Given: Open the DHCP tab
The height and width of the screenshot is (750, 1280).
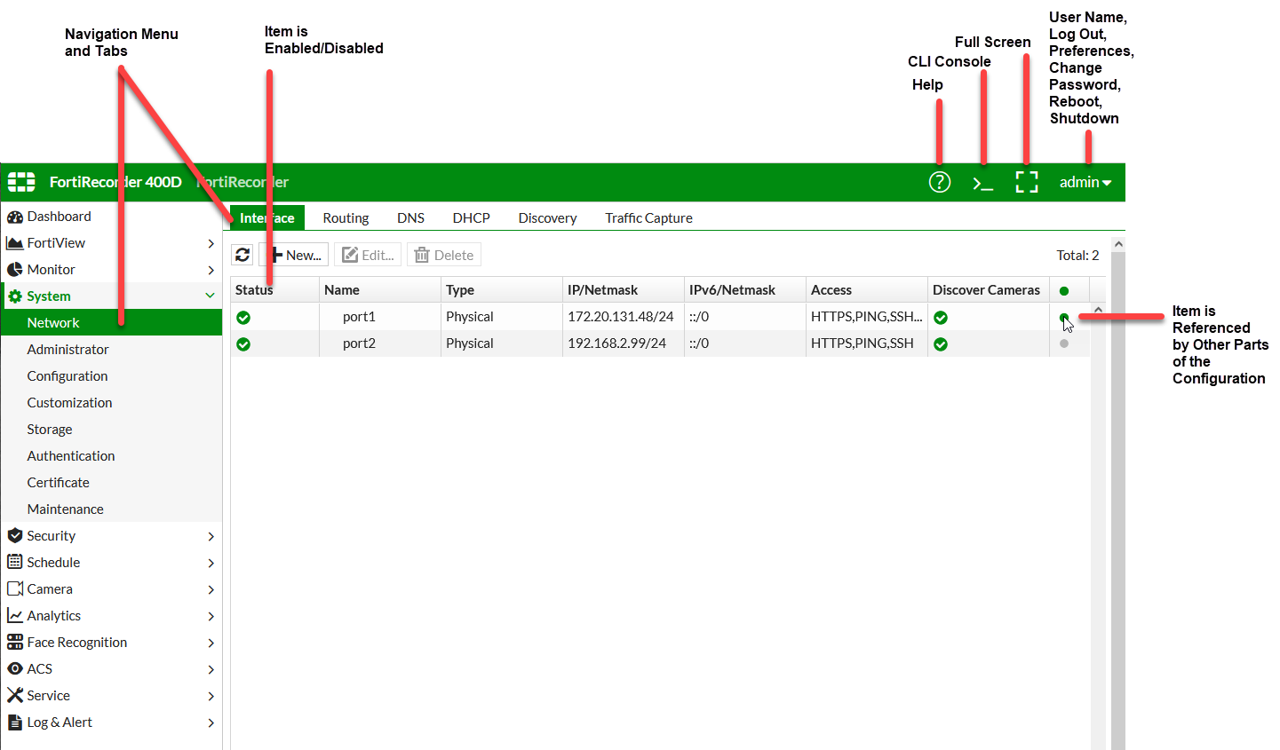Looking at the screenshot, I should point(471,217).
